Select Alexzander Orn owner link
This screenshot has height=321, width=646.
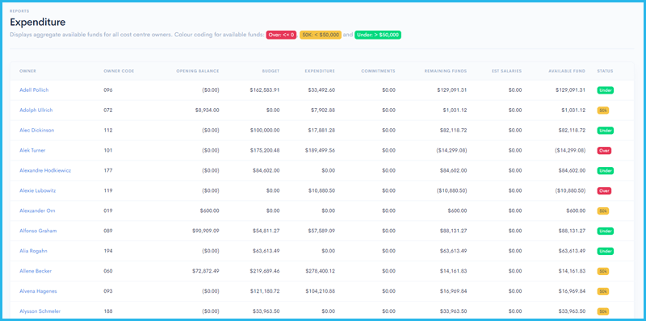click(x=37, y=211)
